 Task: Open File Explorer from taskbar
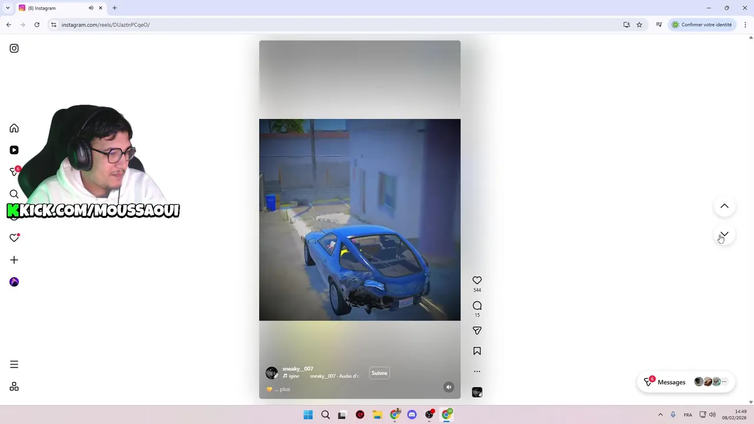(377, 415)
